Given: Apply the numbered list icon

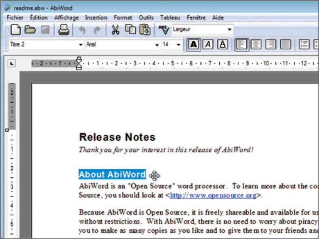Looking at the screenshot, I should point(304,44).
